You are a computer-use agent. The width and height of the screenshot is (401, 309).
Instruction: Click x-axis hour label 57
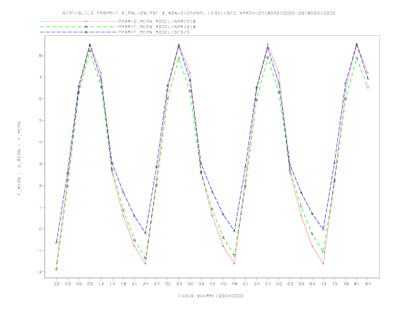[268, 284]
